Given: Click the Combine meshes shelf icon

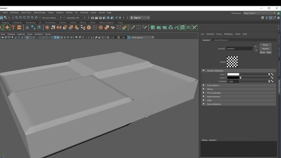Looking at the screenshot, I should tap(47, 27).
